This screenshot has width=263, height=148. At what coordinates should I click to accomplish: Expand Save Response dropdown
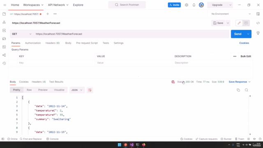click(240, 82)
